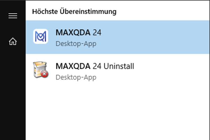Click the MAXQDA 24 app logo icon
The height and width of the screenshot is (140, 210).
41,36
